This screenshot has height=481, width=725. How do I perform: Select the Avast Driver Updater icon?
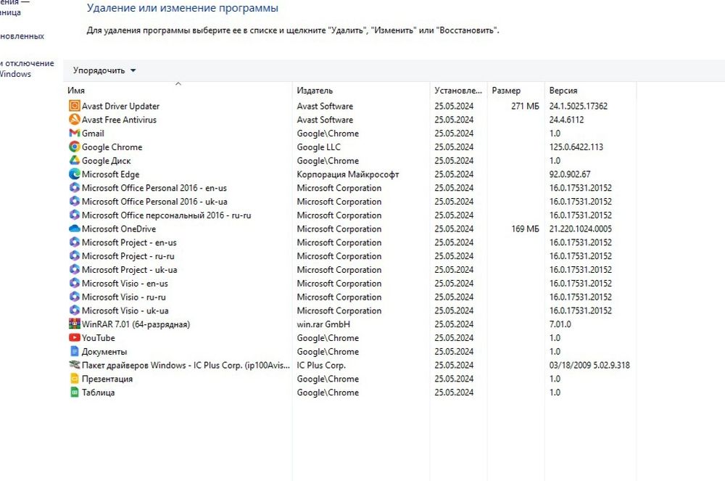click(74, 106)
